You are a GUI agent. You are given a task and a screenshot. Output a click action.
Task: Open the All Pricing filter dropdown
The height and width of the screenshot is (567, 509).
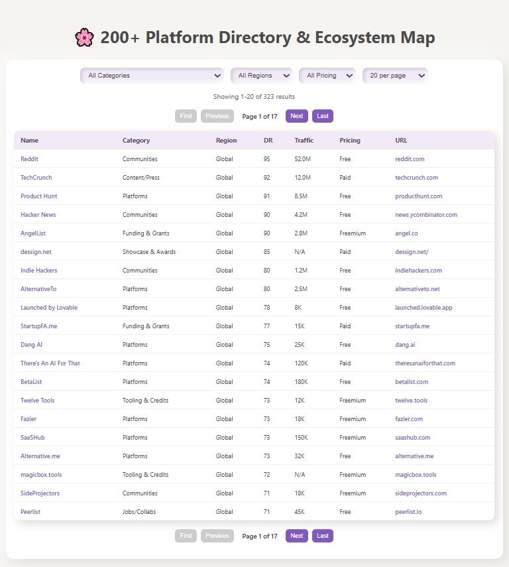tap(327, 76)
